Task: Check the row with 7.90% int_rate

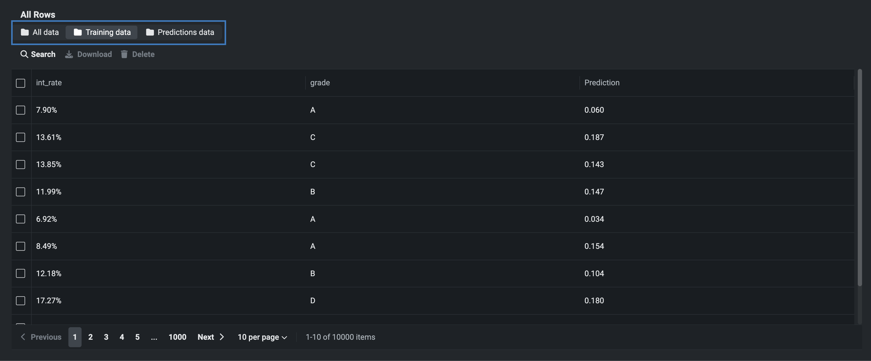Action: tap(21, 110)
